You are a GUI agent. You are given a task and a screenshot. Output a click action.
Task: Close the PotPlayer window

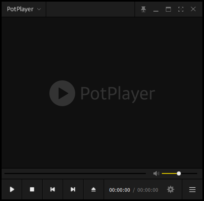(193, 9)
